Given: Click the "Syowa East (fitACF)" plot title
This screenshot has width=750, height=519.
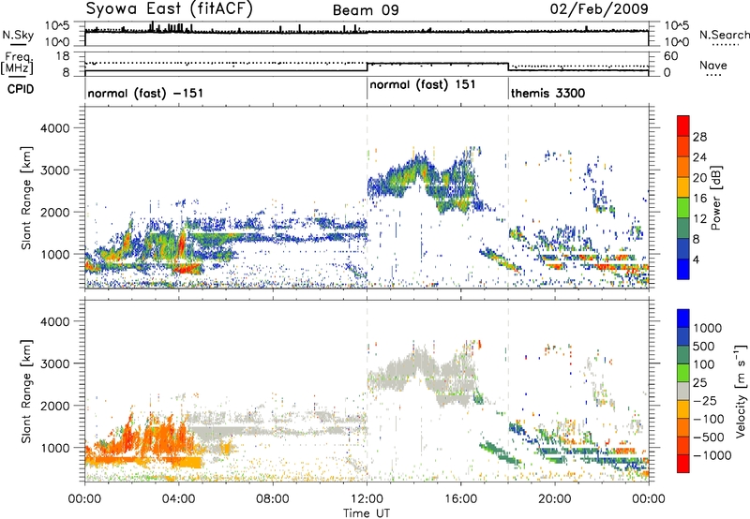Looking at the screenshot, I should (170, 8).
